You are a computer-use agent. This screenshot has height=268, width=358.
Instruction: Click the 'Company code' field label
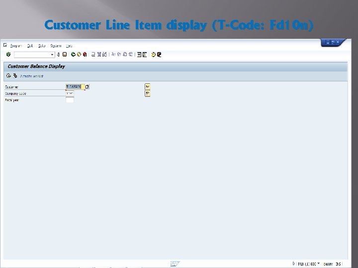coord(15,93)
